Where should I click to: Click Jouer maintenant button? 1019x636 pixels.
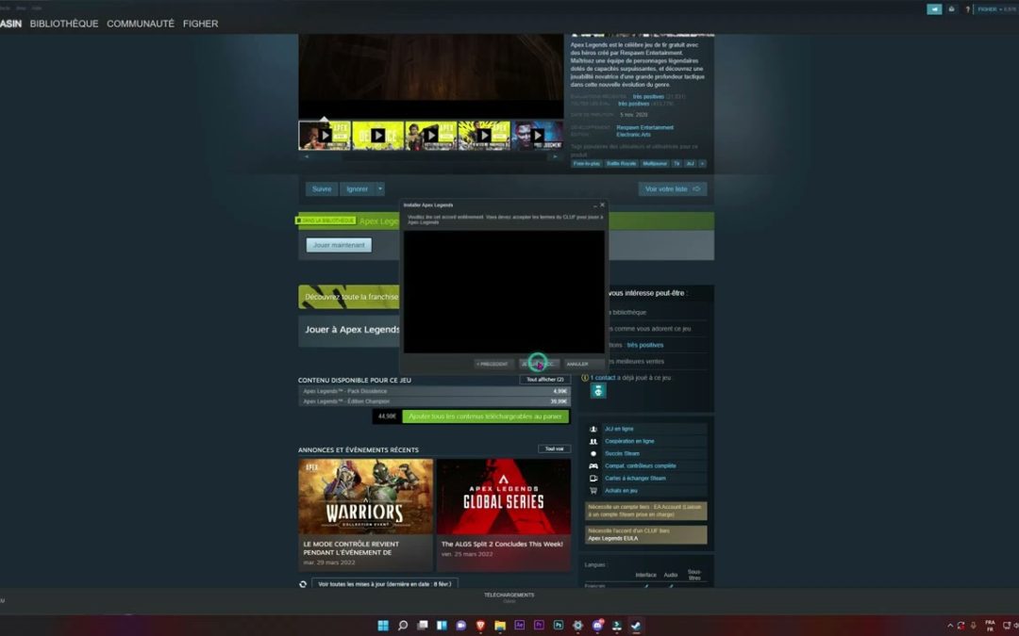[x=339, y=245]
